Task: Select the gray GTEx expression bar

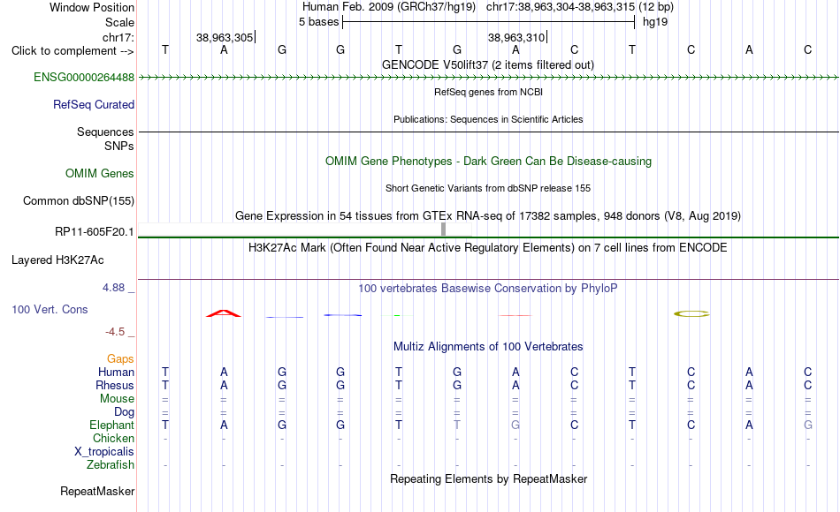Action: [x=443, y=229]
